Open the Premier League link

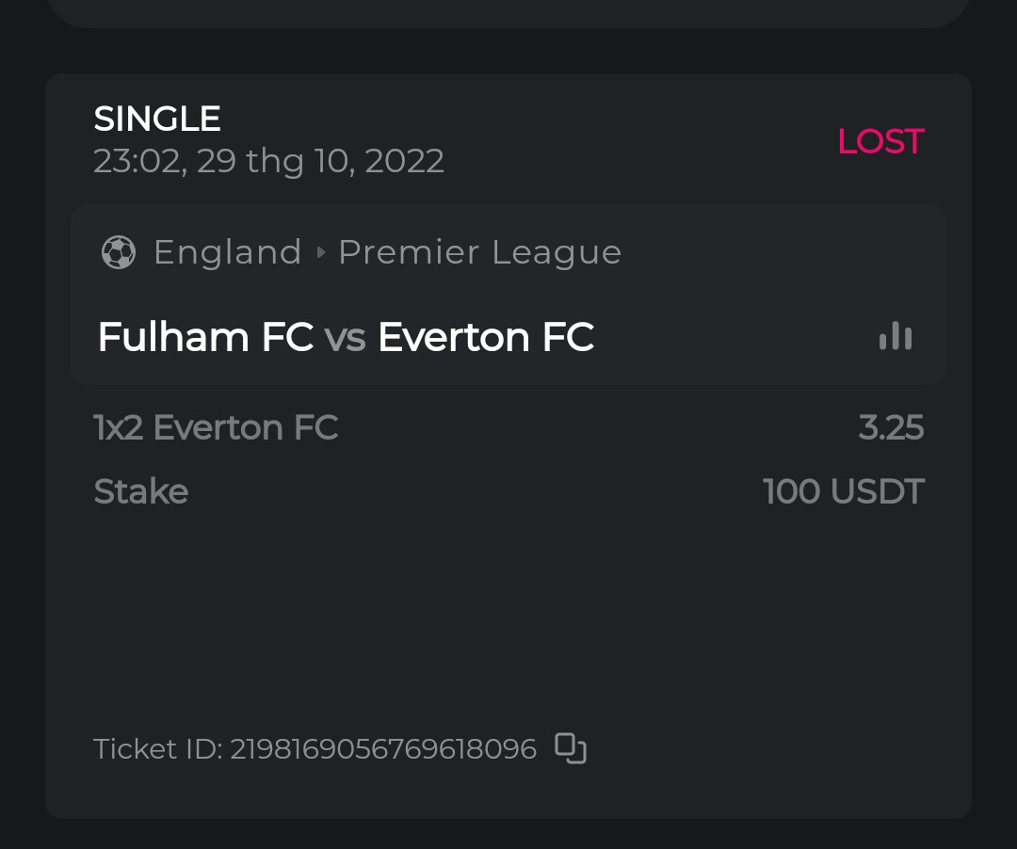[x=479, y=252]
